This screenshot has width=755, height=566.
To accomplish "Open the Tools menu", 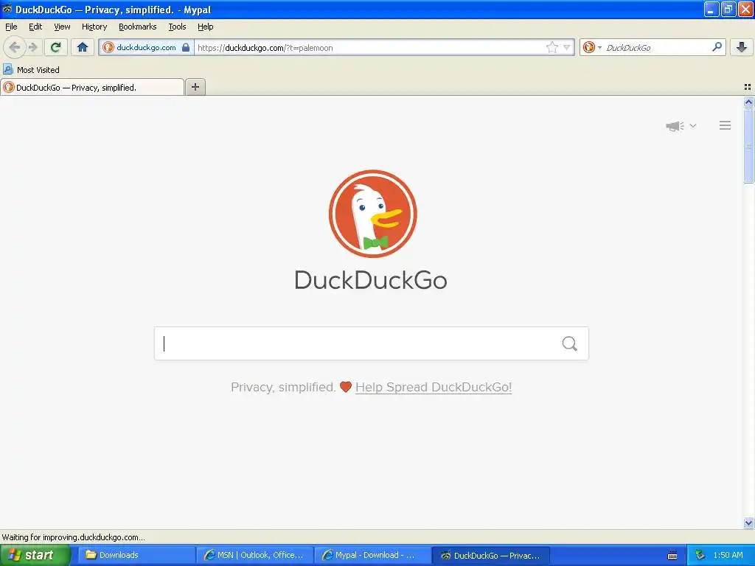I will click(x=177, y=27).
